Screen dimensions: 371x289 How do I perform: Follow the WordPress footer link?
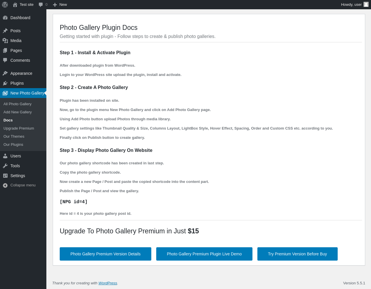pyautogui.click(x=108, y=283)
